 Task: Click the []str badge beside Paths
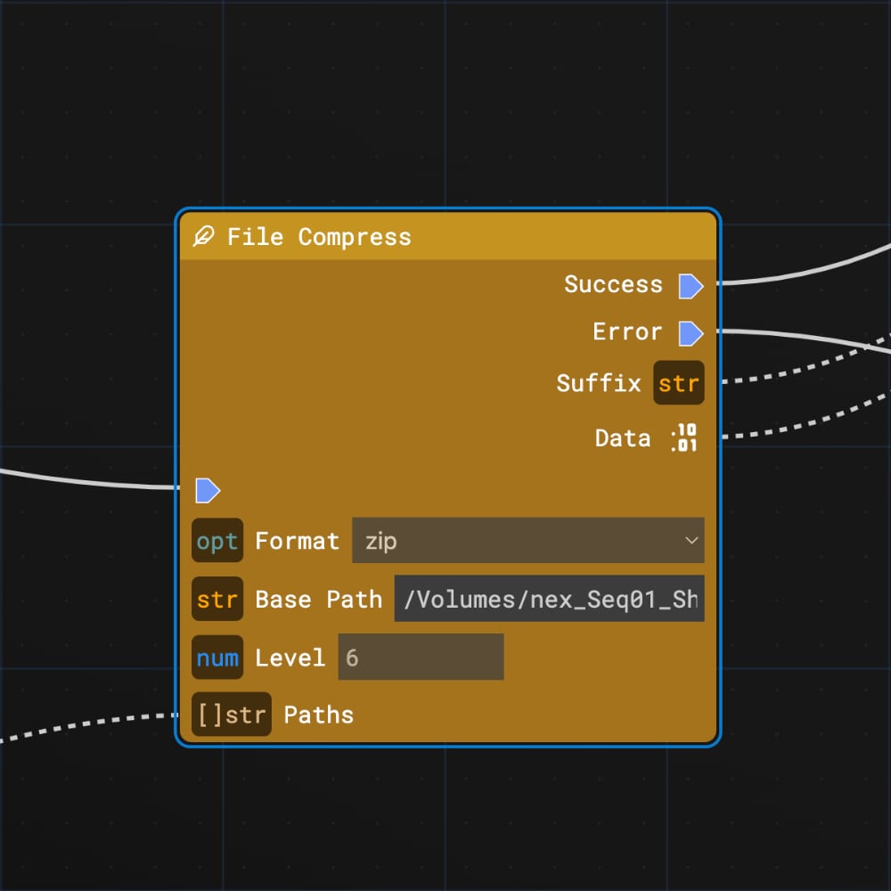pos(231,714)
